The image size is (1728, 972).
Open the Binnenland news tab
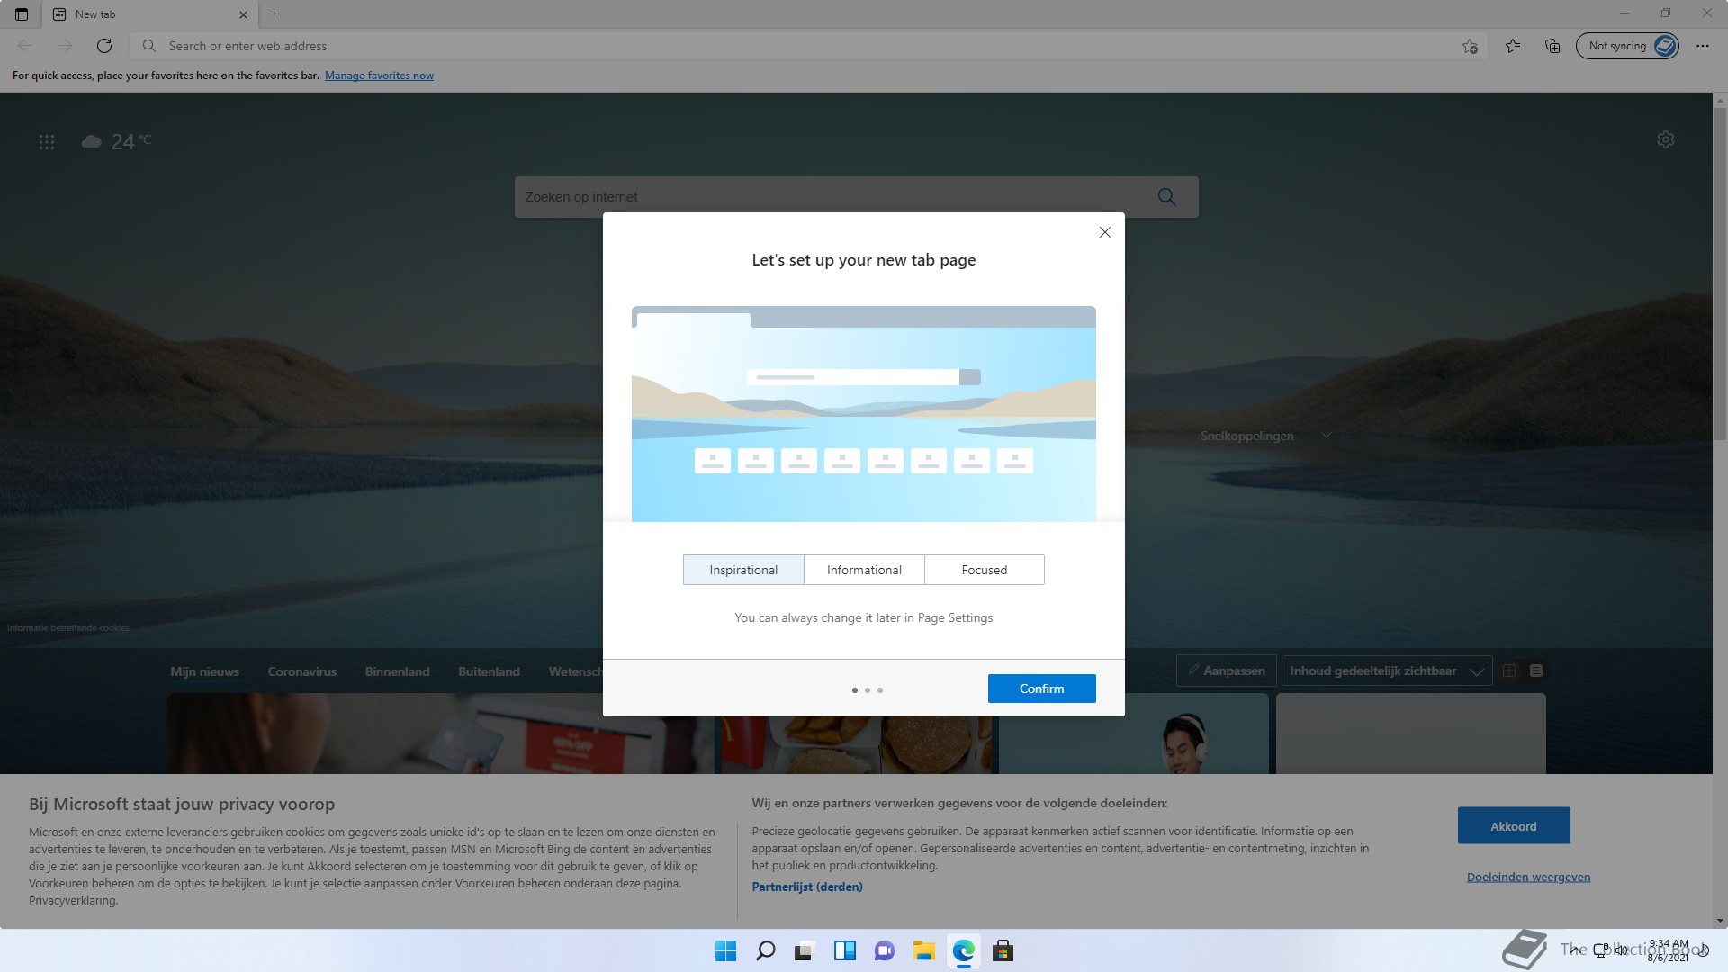(398, 671)
